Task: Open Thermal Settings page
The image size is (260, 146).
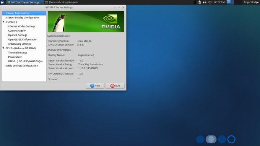Action: tap(18, 52)
